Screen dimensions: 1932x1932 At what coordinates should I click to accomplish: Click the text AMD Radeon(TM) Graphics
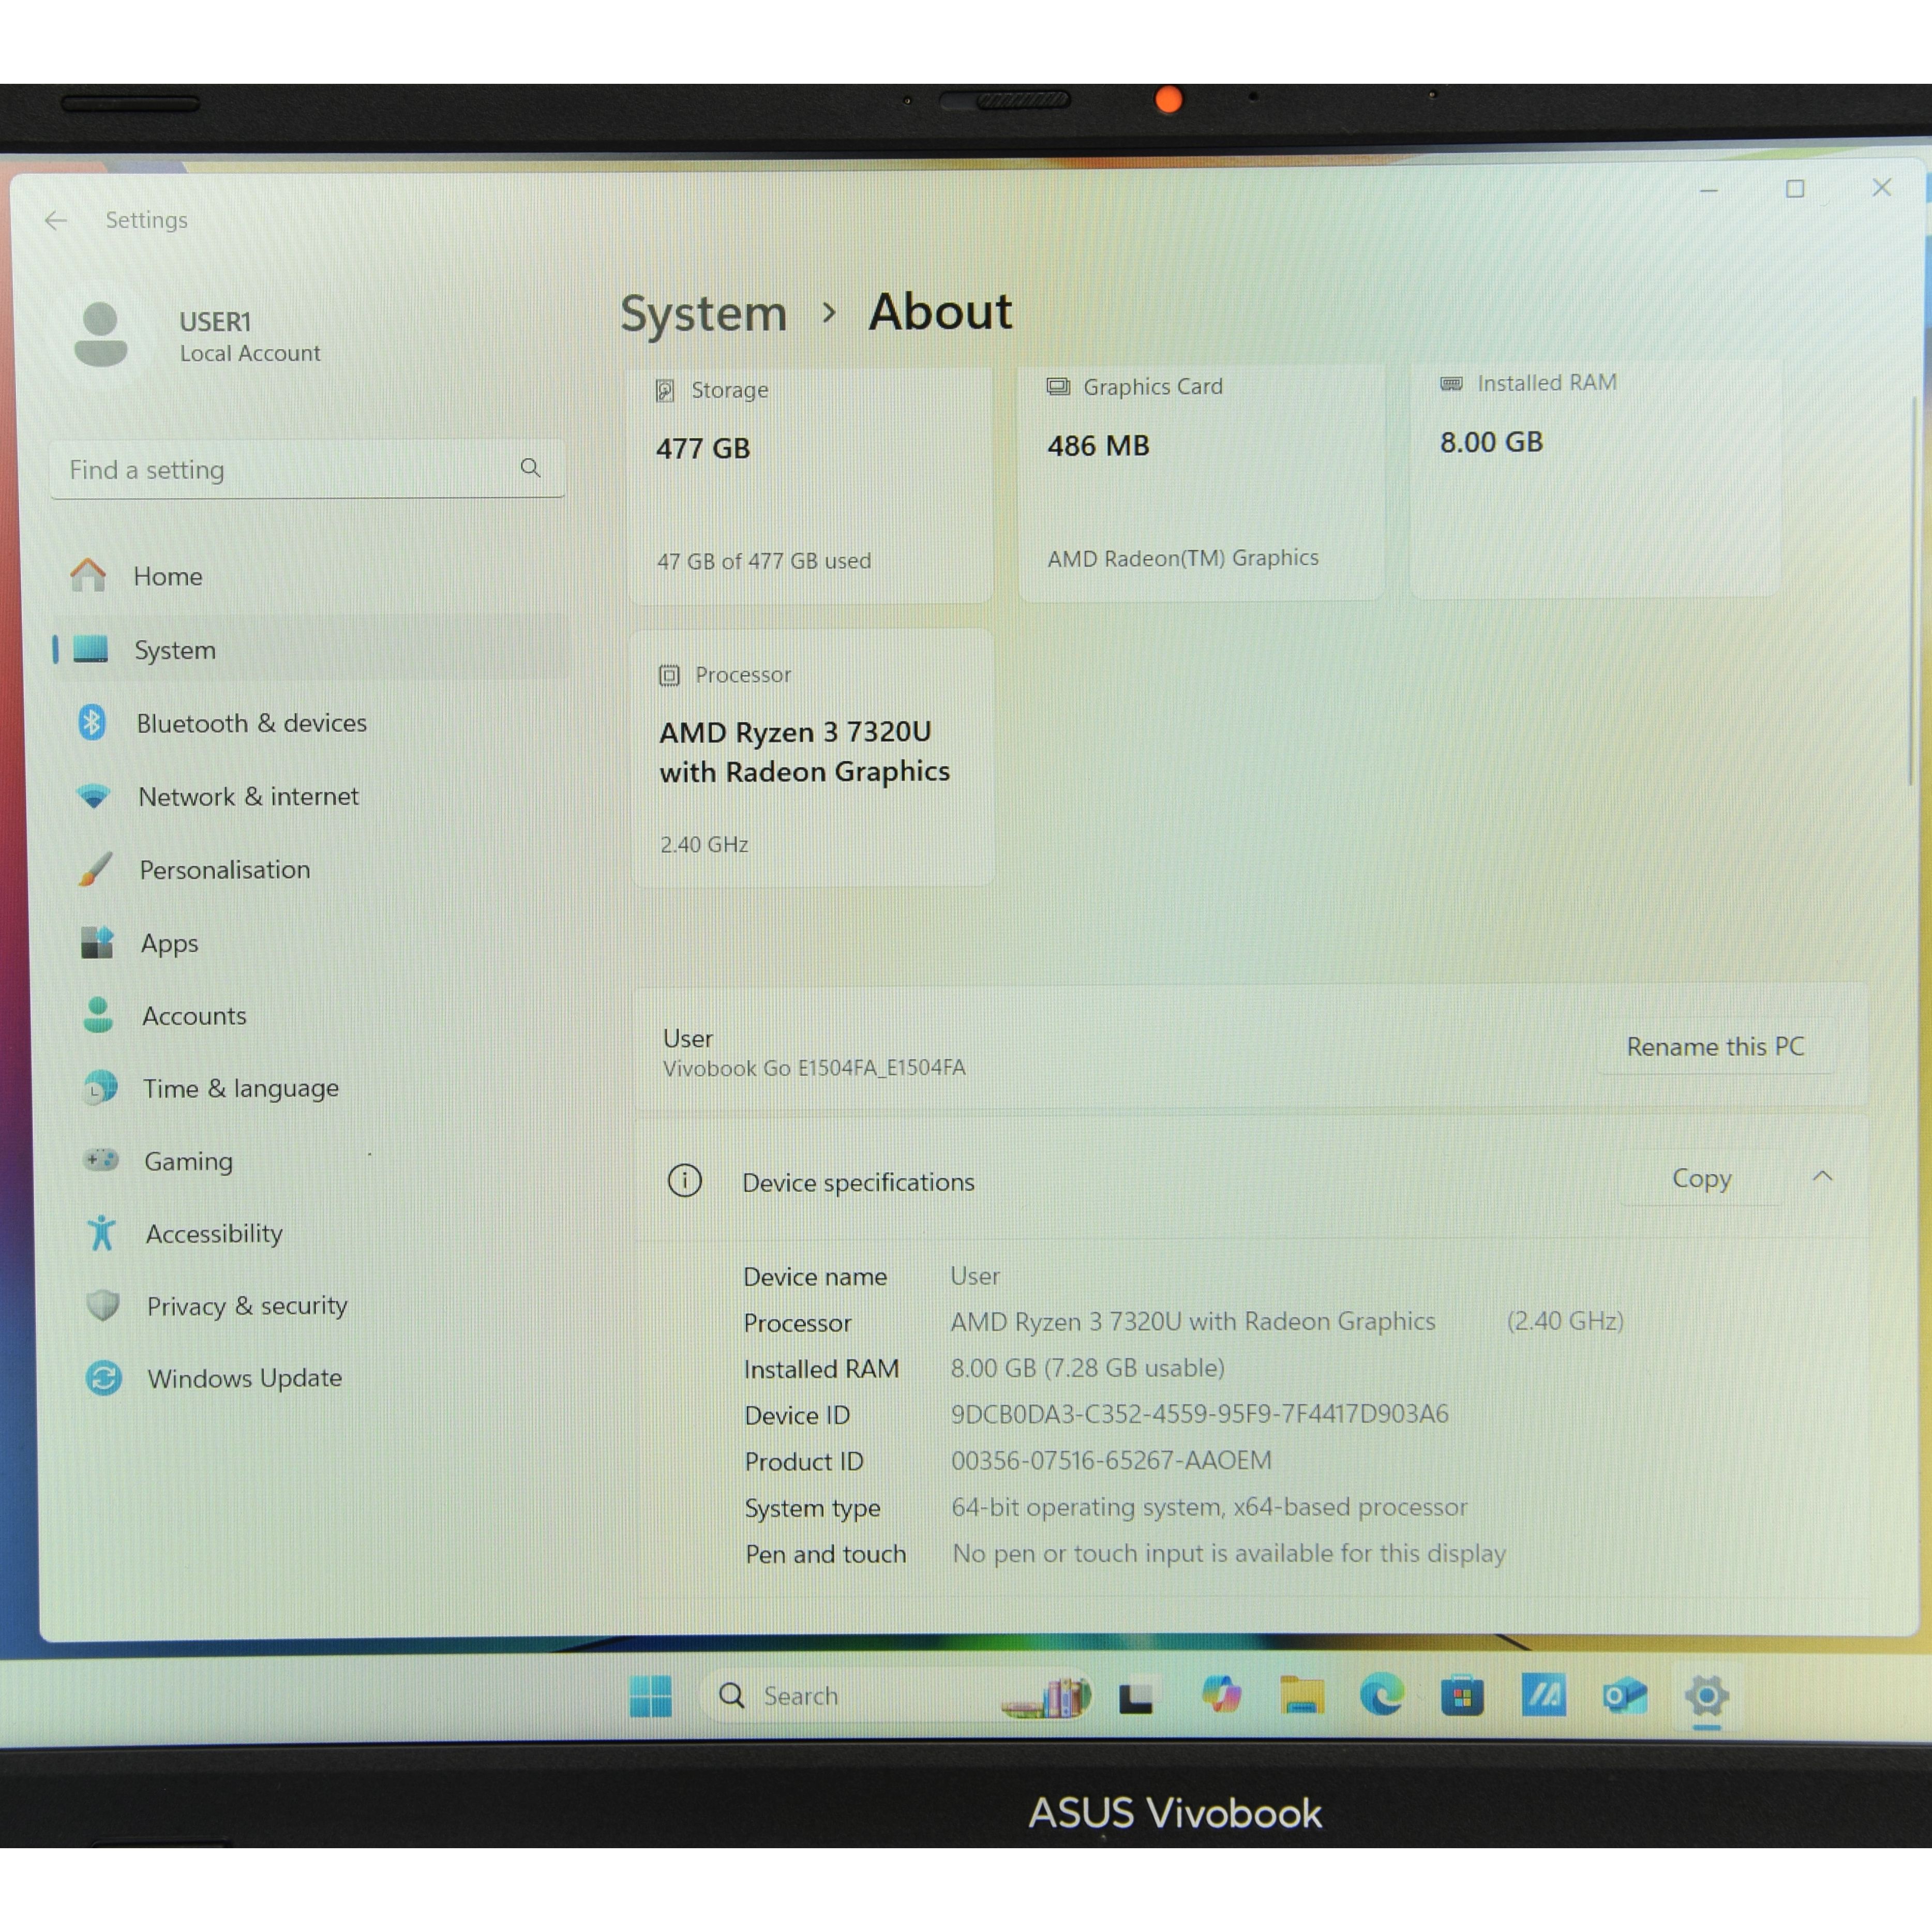(x=1183, y=558)
